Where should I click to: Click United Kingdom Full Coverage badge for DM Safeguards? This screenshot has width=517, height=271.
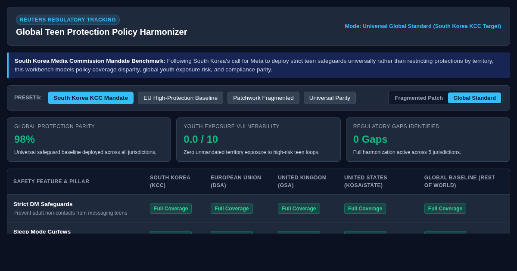pos(299,209)
